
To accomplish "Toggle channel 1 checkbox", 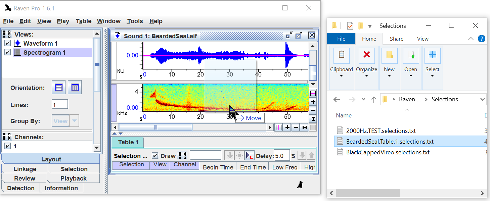I will click(7, 146).
